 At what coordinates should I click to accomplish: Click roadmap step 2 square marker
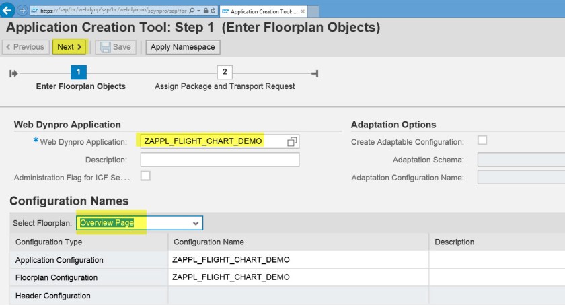pyautogui.click(x=225, y=73)
